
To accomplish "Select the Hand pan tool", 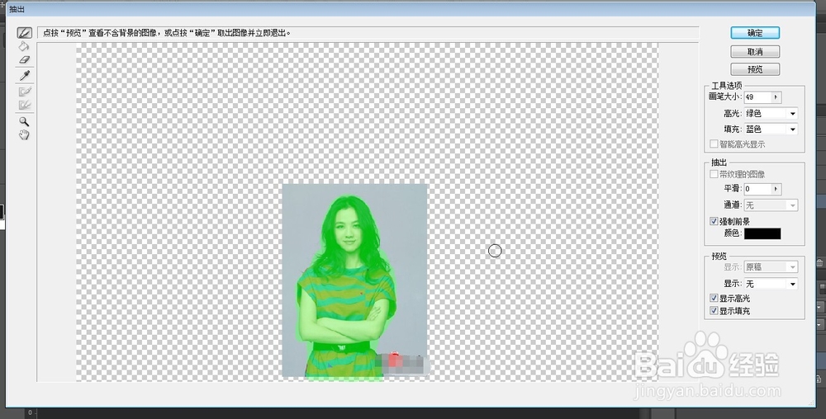I will point(24,135).
